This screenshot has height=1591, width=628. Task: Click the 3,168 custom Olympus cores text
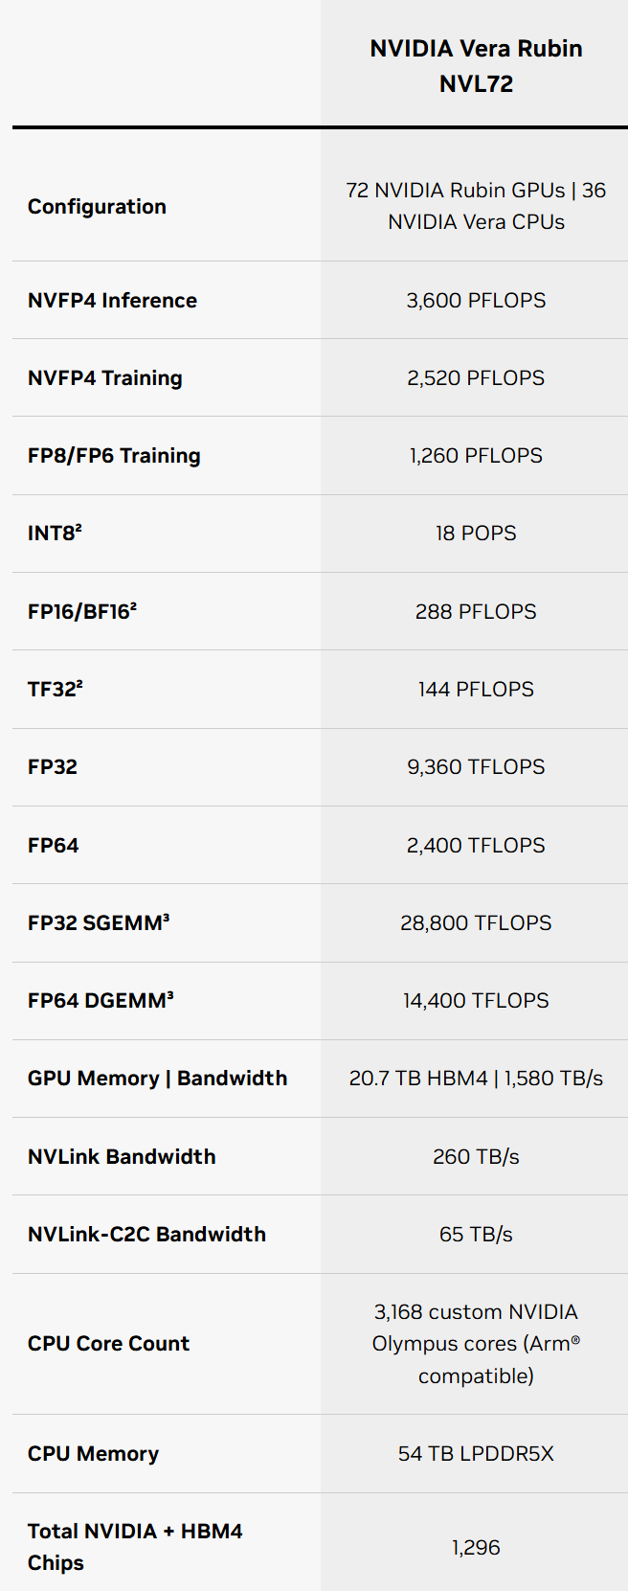476,1343
